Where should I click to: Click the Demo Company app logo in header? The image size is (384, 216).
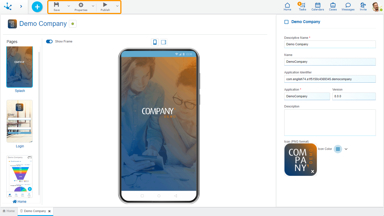(x=12, y=24)
